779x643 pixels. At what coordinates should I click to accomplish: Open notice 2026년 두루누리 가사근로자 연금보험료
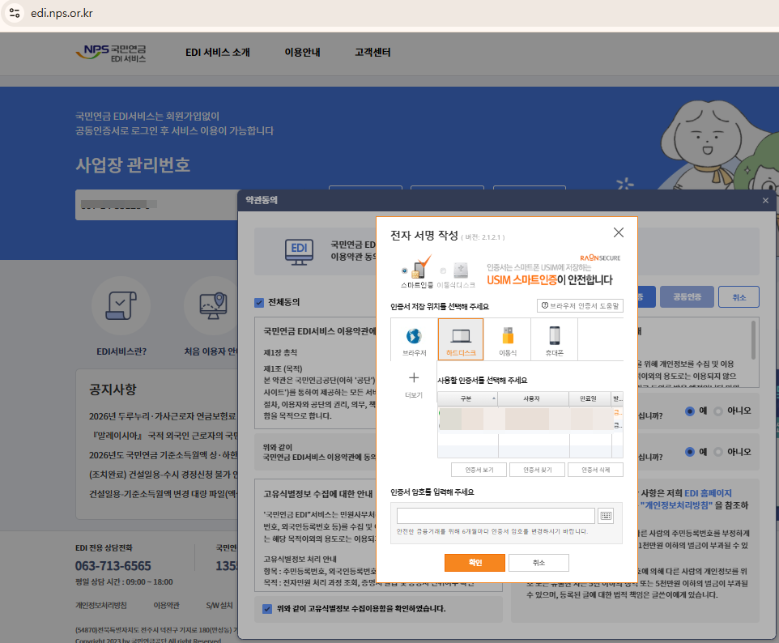[163, 416]
